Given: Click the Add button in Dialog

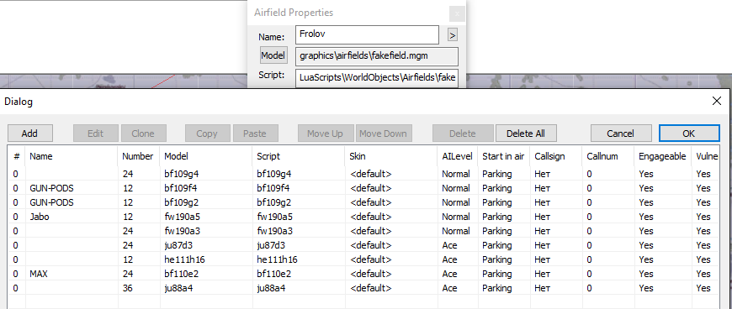Looking at the screenshot, I should (30, 134).
